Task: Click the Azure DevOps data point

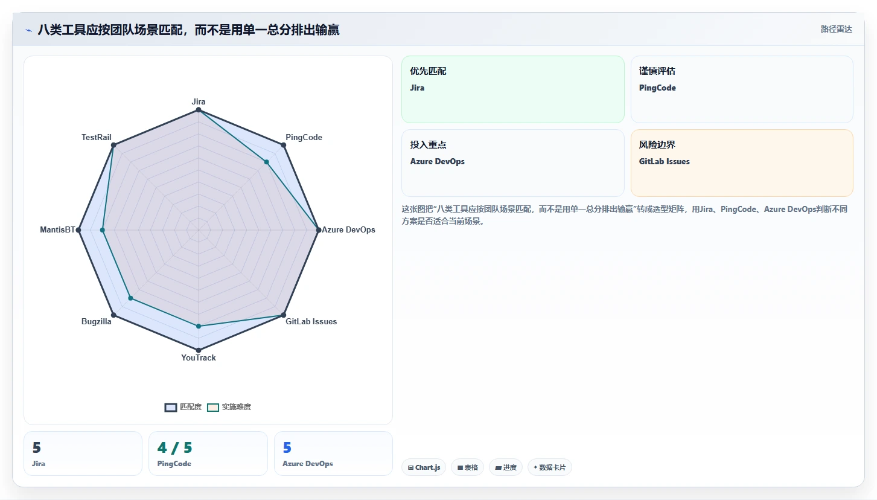Action: (x=318, y=229)
